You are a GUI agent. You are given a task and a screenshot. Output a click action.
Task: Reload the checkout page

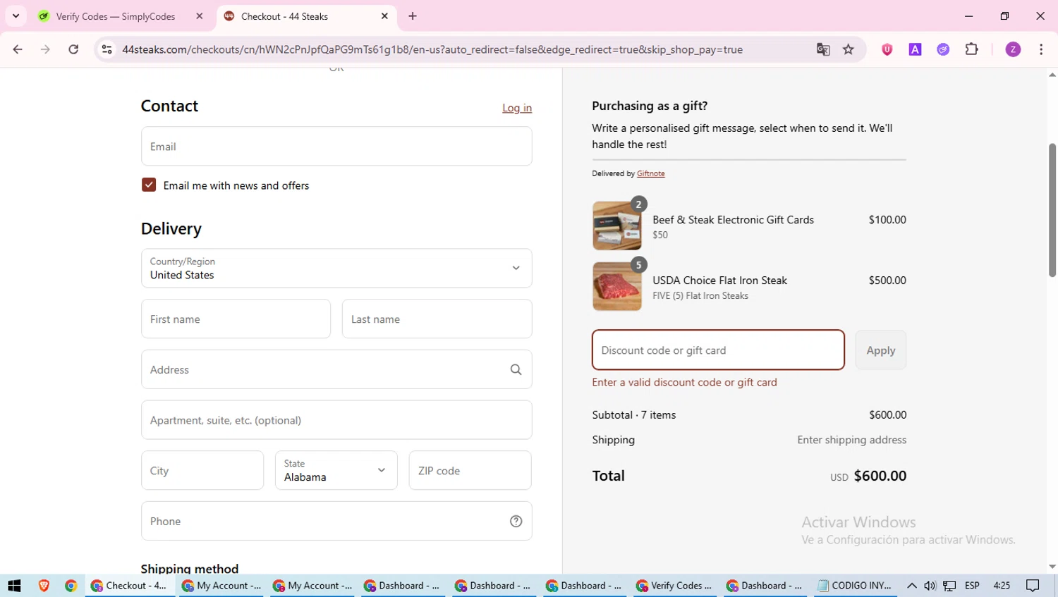73,49
